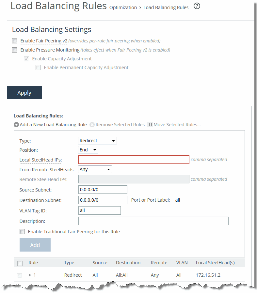Click the Add button to create the rule
The image size is (257, 293).
pyautogui.click(x=35, y=245)
